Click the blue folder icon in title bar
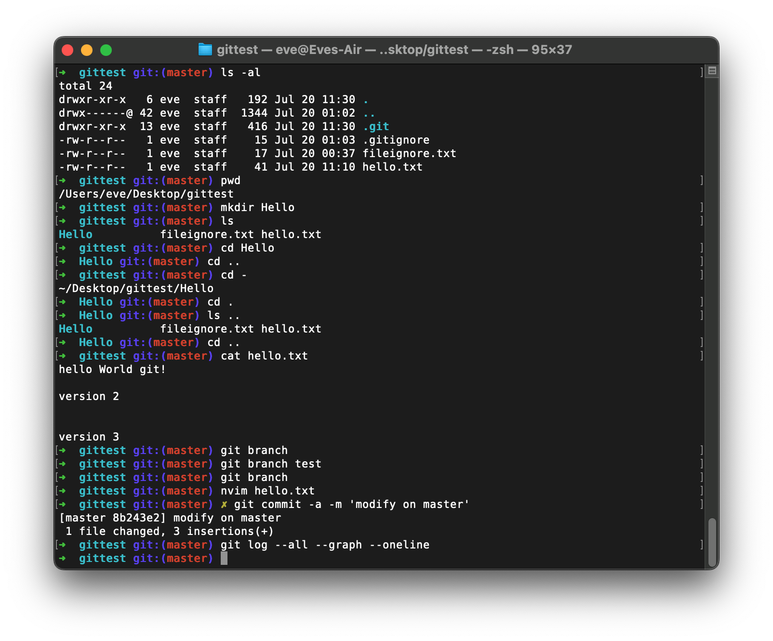This screenshot has height=641, width=773. [205, 50]
